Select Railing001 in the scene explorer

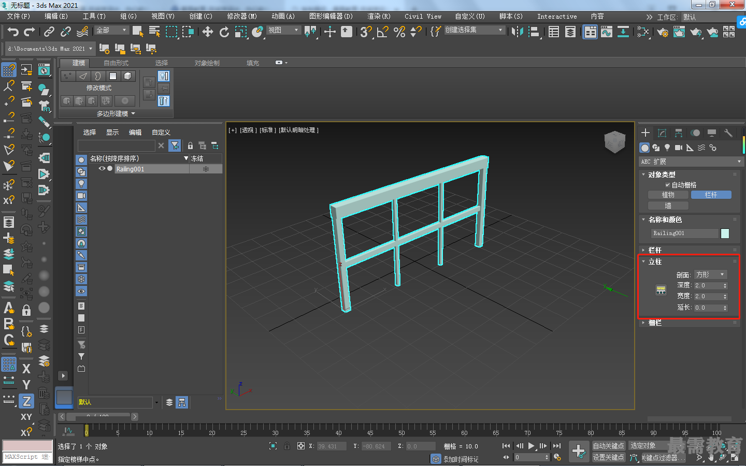coord(130,169)
